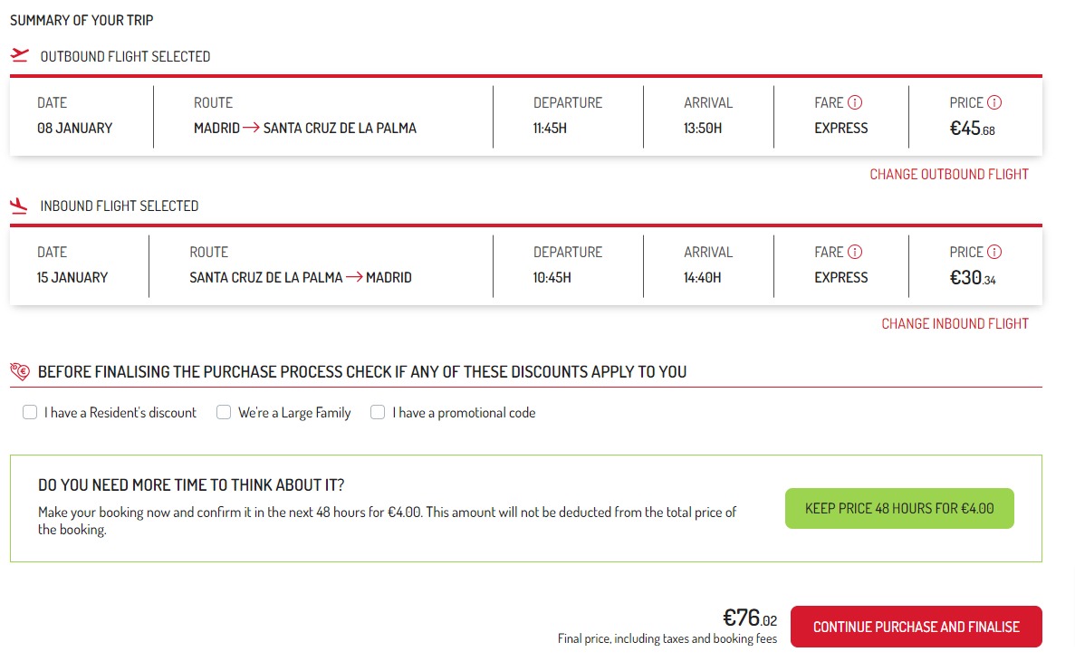Viewport: 1075px width, 671px height.
Task: Click the €76.02 total price
Action: pyautogui.click(x=750, y=618)
